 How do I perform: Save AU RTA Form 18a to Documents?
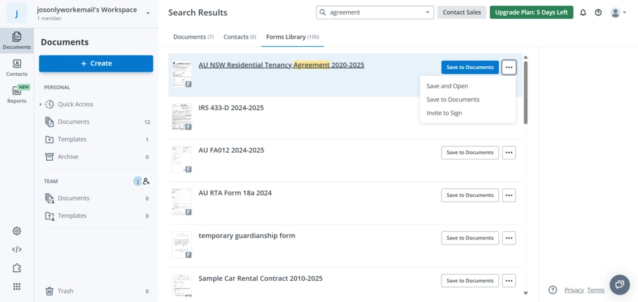click(470, 195)
